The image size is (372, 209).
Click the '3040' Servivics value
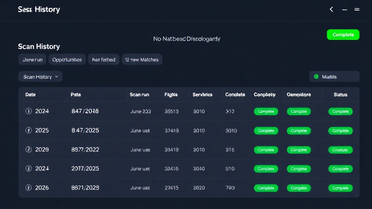click(x=199, y=169)
